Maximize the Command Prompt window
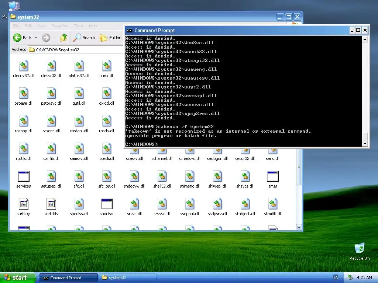This screenshot has width=378, height=283. click(358, 30)
